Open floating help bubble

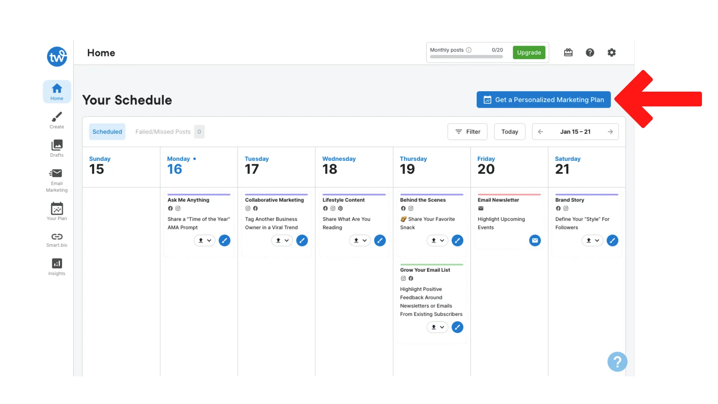pos(617,362)
